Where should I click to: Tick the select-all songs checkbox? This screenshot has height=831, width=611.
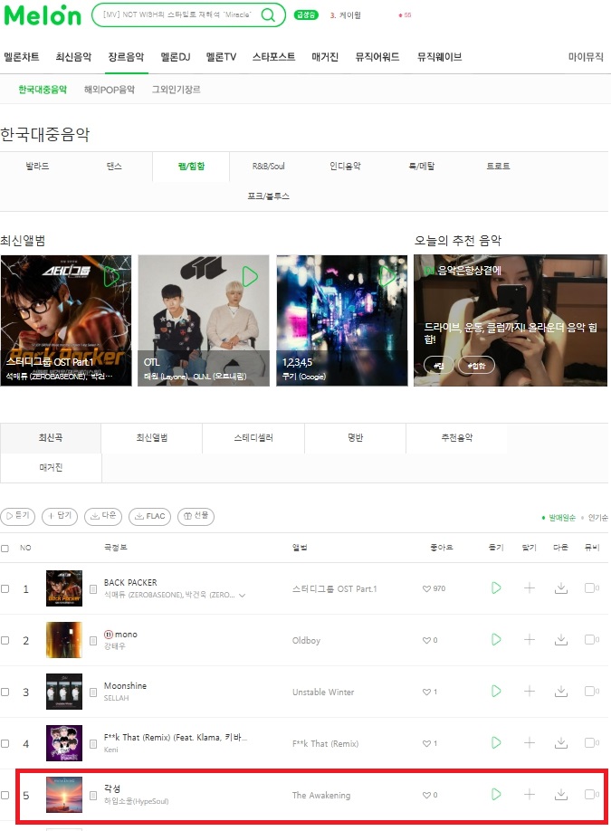tap(5, 548)
